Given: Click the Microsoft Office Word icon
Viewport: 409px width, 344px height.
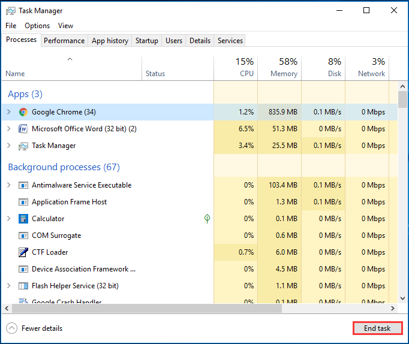Looking at the screenshot, I should 23,129.
